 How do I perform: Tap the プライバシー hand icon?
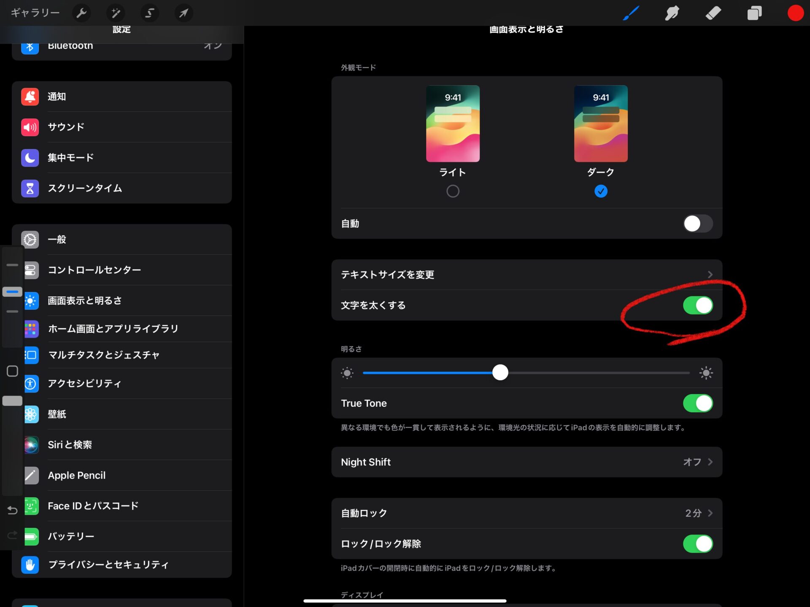point(30,564)
